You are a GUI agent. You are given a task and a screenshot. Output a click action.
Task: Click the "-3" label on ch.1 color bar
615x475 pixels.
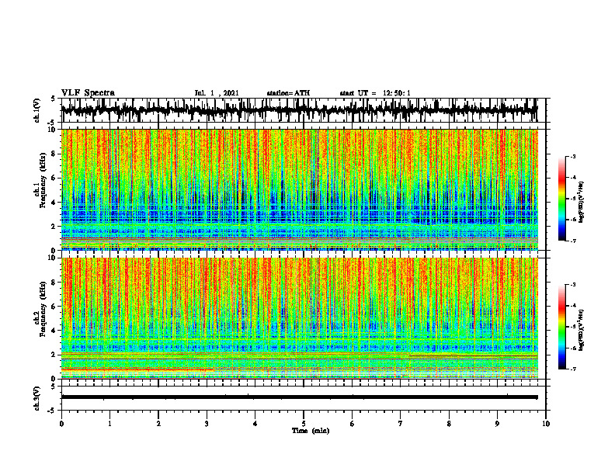click(x=572, y=157)
